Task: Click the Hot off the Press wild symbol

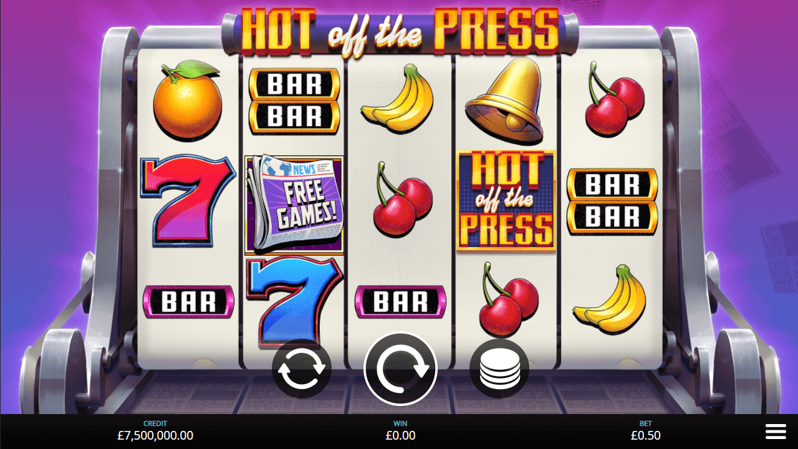Action: pos(506,201)
